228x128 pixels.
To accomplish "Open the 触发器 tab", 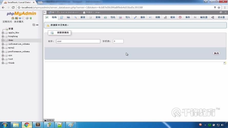I will point(201,17).
